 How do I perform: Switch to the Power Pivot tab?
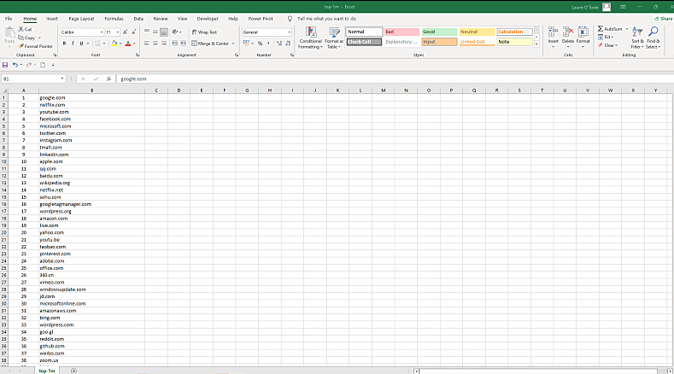[x=261, y=19]
